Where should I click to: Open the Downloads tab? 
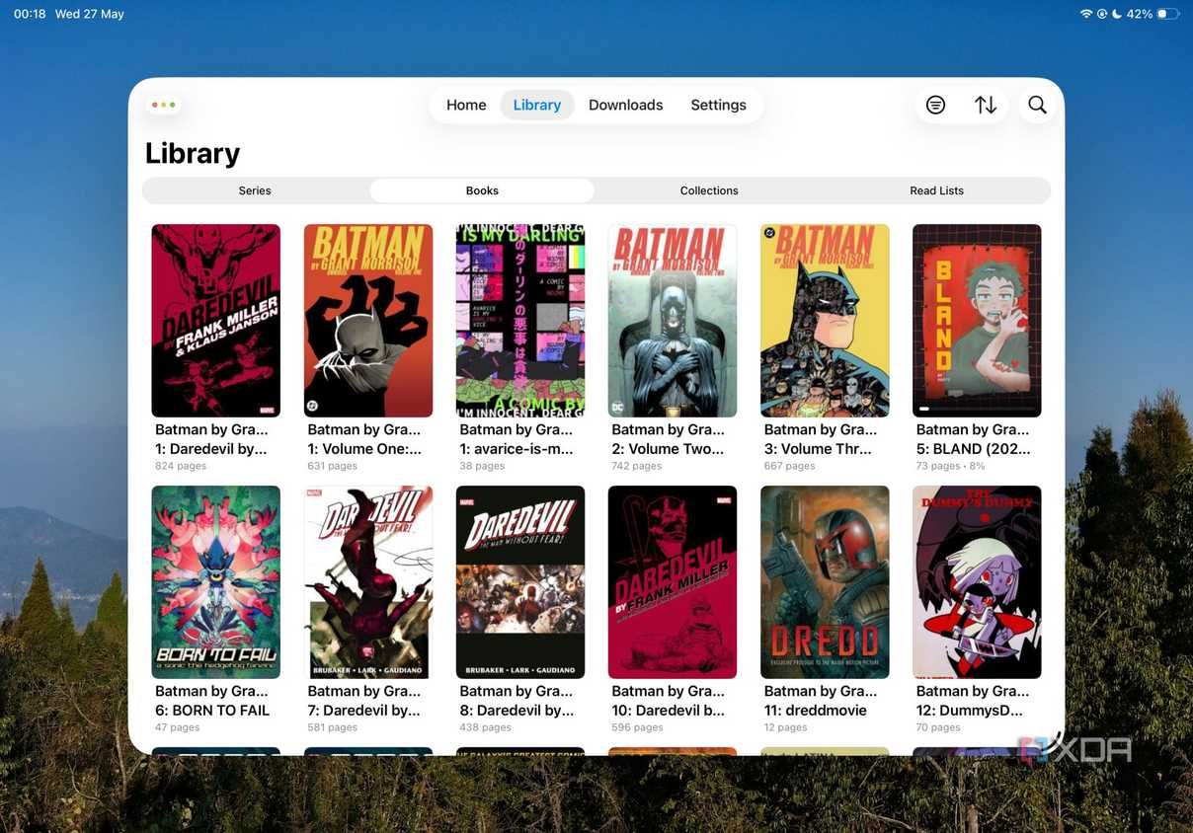[626, 105]
